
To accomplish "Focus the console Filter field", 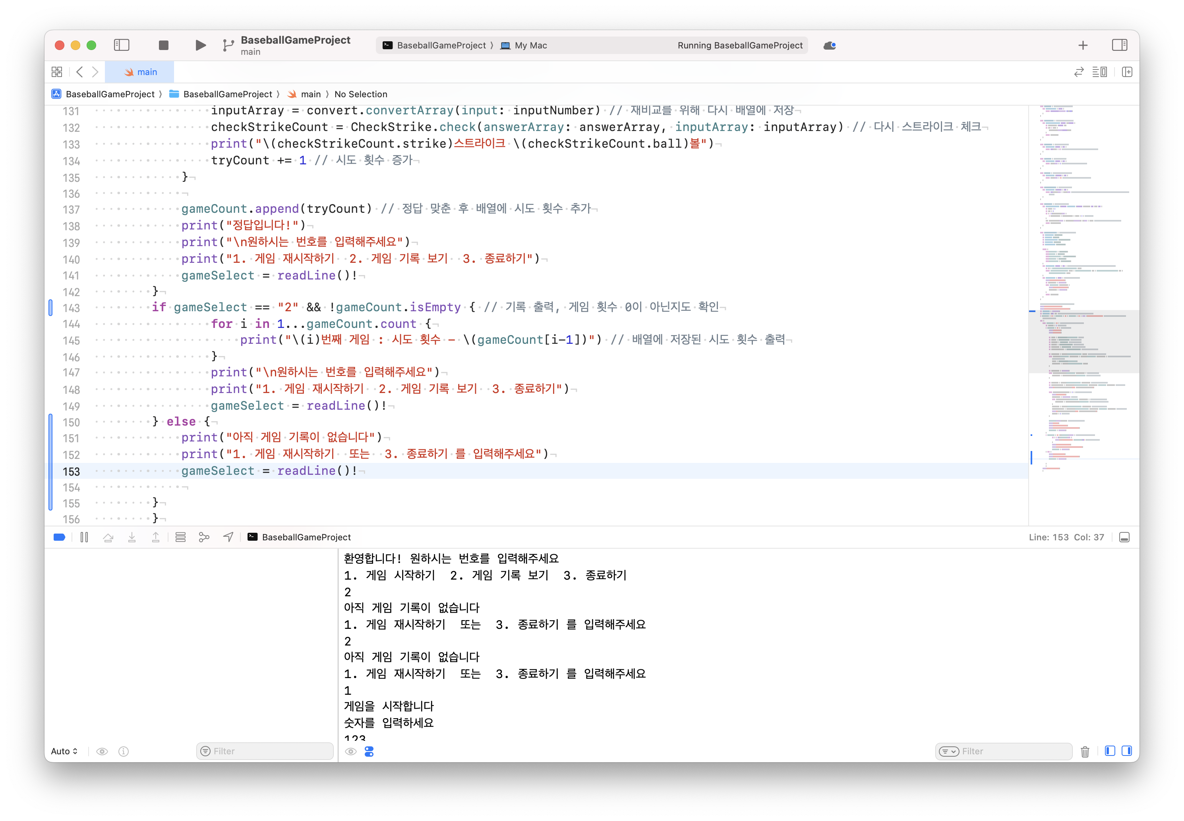I will tap(1003, 751).
